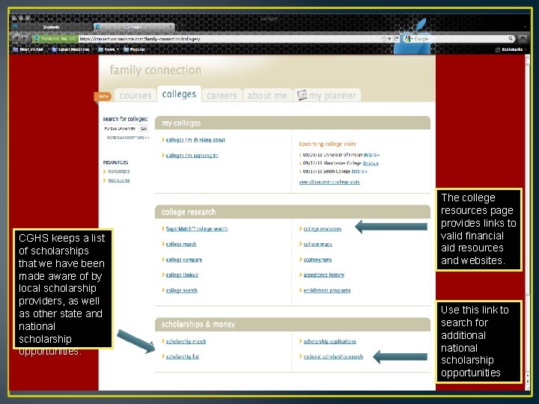Open the test scores resource link

(x=118, y=180)
